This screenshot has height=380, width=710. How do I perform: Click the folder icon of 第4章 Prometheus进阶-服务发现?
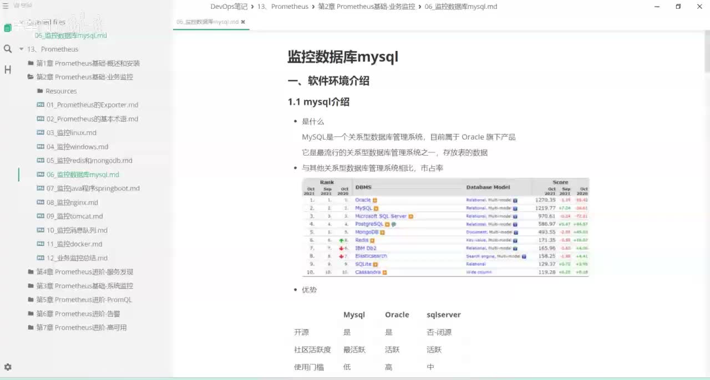31,272
